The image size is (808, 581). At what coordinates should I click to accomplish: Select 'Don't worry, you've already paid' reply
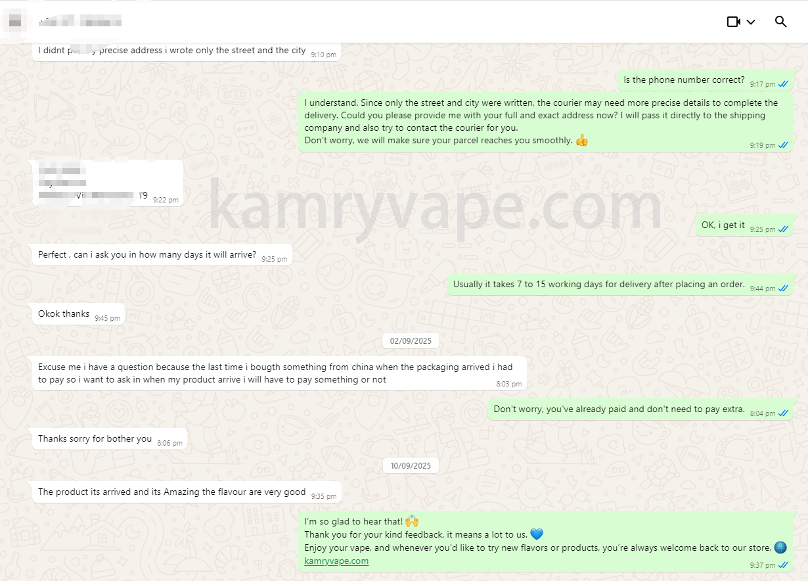click(640, 409)
